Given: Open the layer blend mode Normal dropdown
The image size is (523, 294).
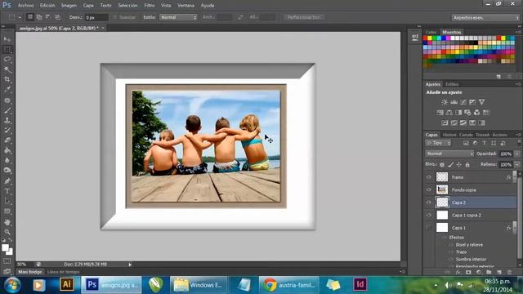Looking at the screenshot, I should tap(449, 154).
